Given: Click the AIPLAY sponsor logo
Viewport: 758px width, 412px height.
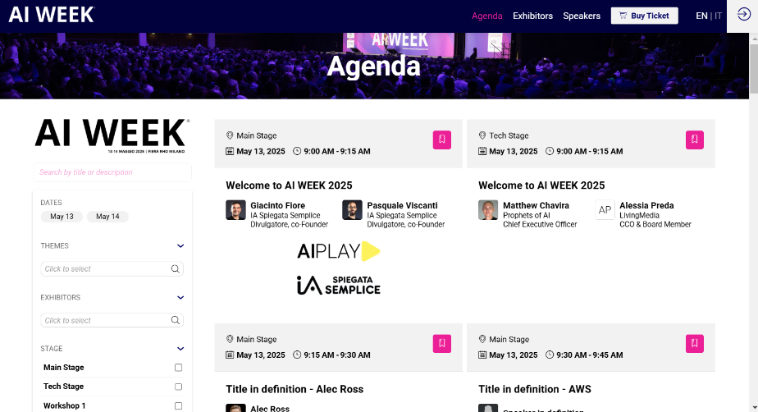Looking at the screenshot, I should pos(338,251).
